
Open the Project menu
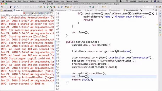[57, 1]
